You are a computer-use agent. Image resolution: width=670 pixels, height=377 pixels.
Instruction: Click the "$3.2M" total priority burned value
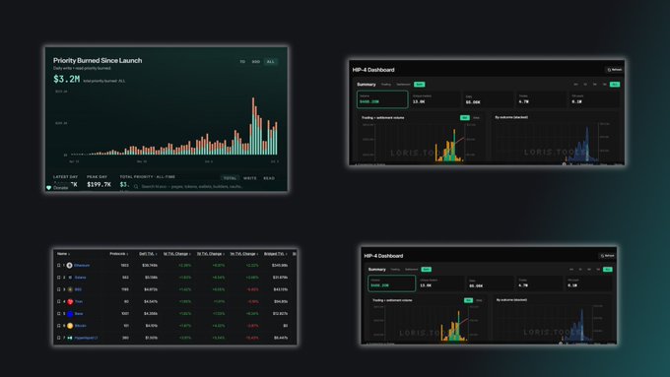(x=67, y=79)
